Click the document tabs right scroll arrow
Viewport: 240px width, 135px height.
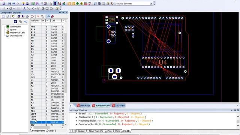click(x=237, y=106)
